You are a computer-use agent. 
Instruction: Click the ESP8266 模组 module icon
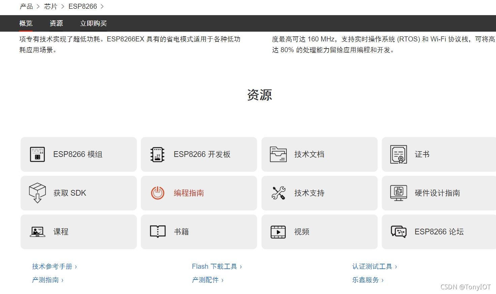point(37,154)
